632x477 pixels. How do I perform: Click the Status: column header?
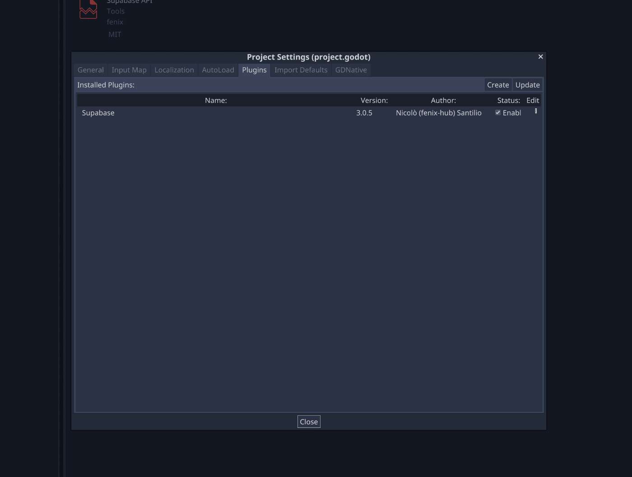point(509,100)
